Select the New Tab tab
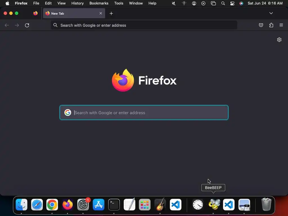 click(x=74, y=13)
